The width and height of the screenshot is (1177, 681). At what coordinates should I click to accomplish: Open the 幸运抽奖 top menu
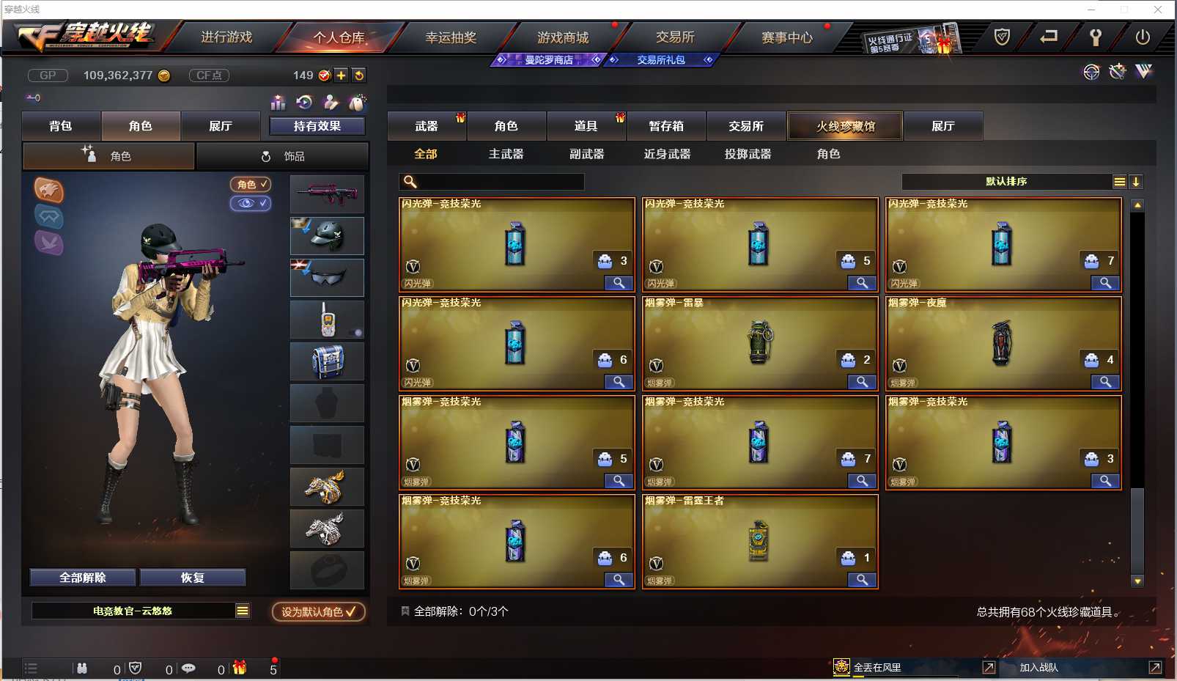click(x=451, y=37)
